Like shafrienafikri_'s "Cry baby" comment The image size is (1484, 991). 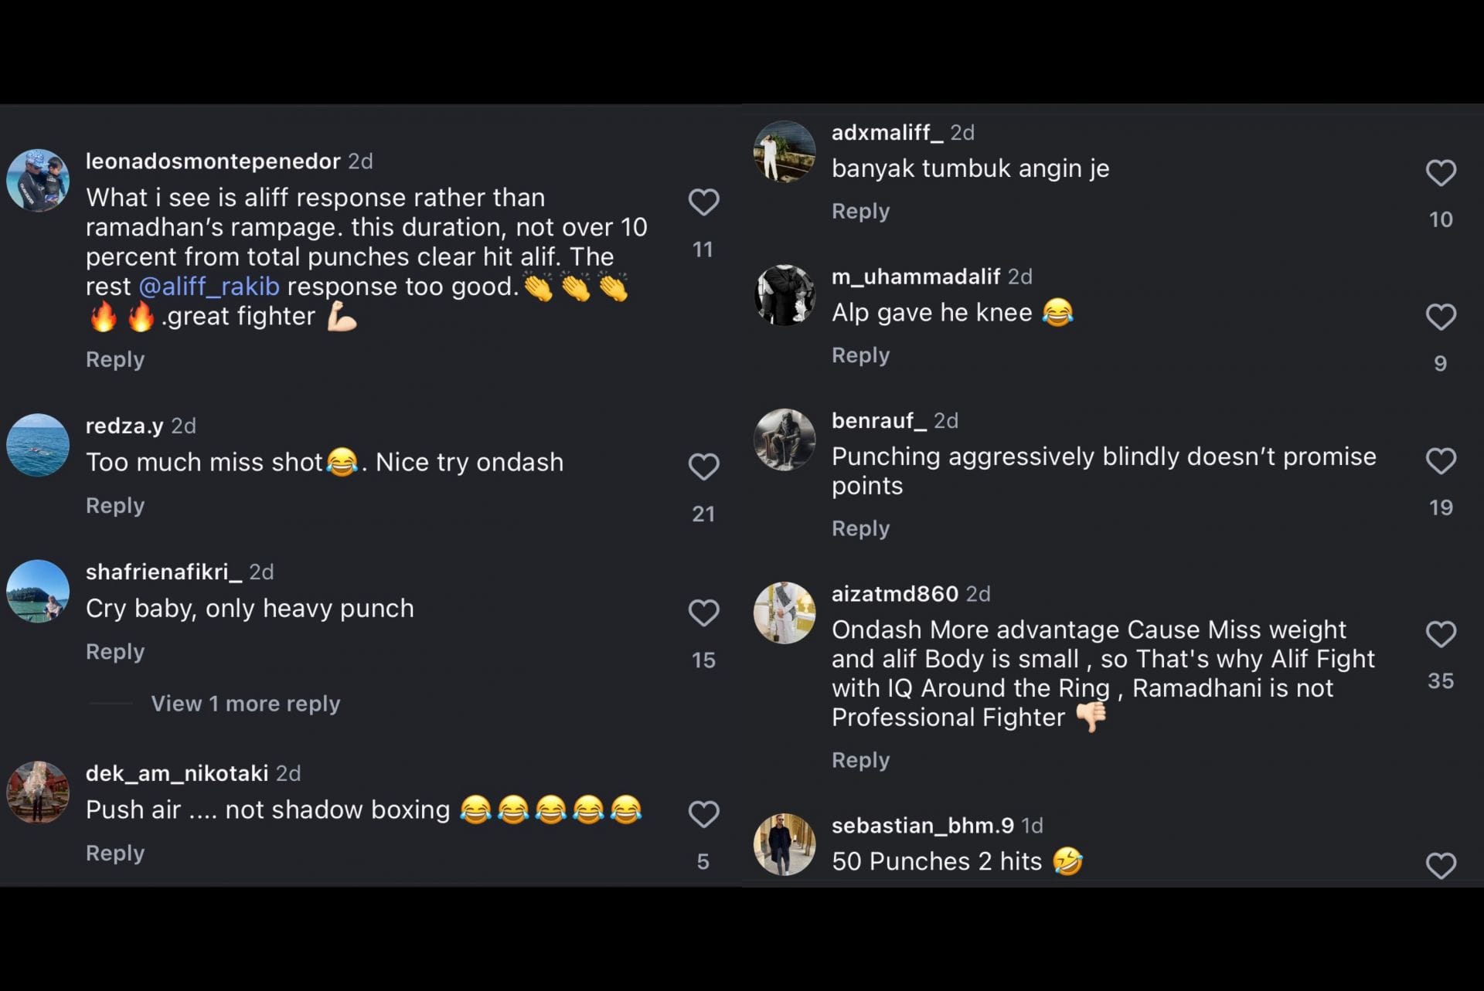point(703,613)
